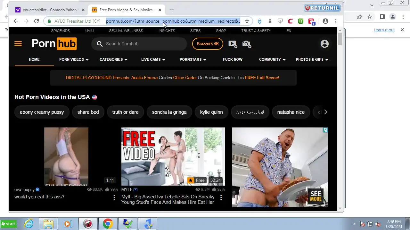
Task: Expand the Pornstars dropdown
Action: click(193, 59)
